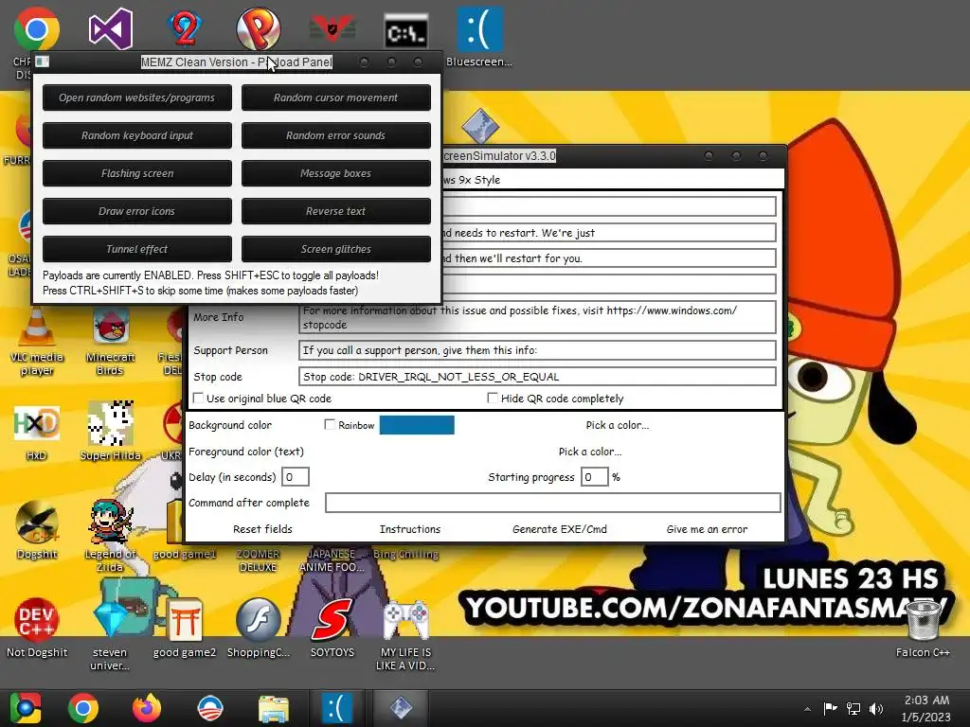Click the Starting progress percent field
This screenshot has width=970, height=727.
point(594,477)
